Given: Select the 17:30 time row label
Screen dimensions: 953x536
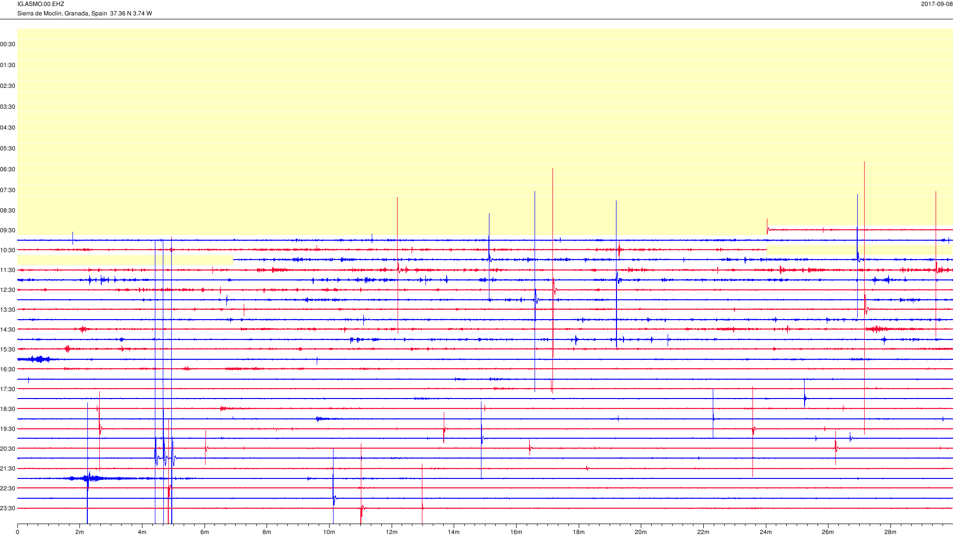Looking at the screenshot, I should [x=8, y=389].
